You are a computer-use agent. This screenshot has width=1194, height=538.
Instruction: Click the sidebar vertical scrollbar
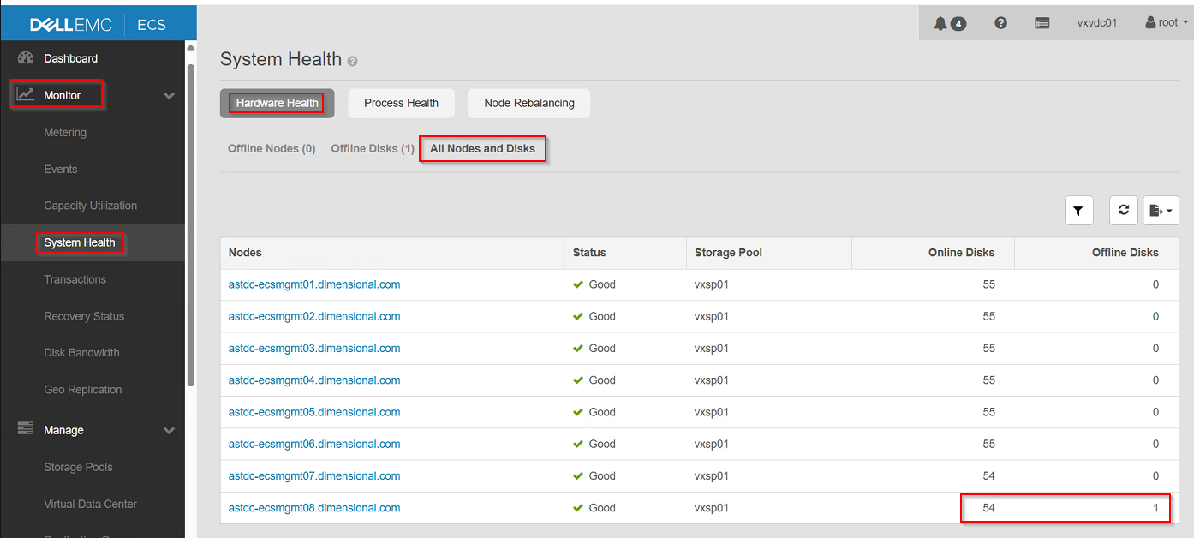tap(191, 223)
